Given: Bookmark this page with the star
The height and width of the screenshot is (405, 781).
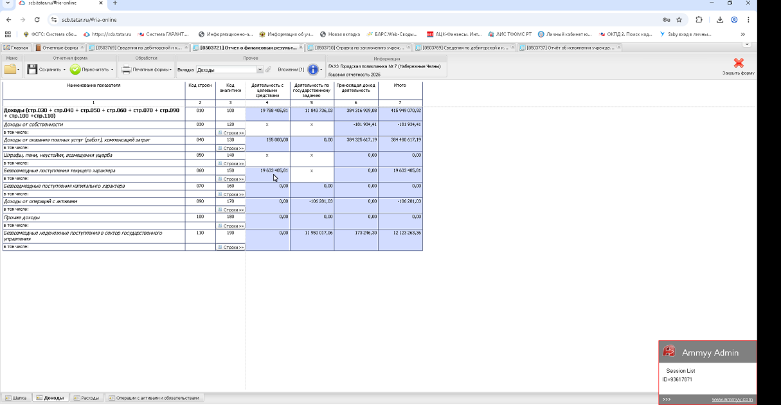Looking at the screenshot, I should (679, 20).
